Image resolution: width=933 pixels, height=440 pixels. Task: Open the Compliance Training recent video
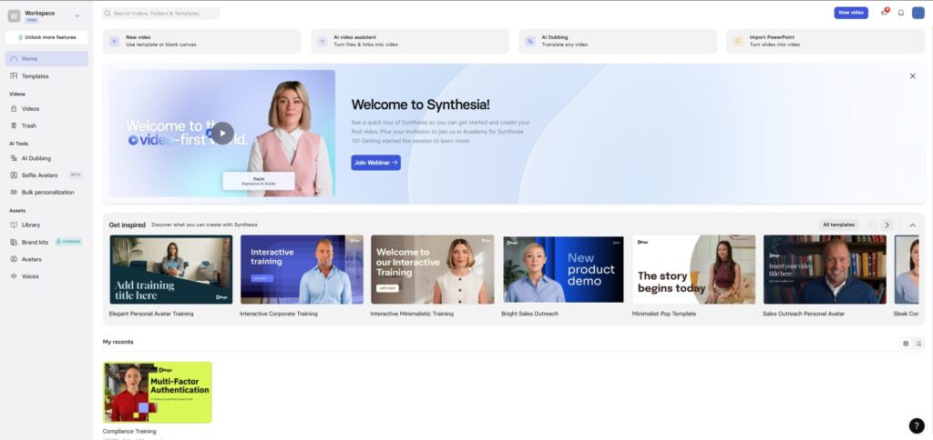point(157,393)
